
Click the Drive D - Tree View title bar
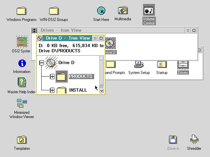click(x=68, y=38)
